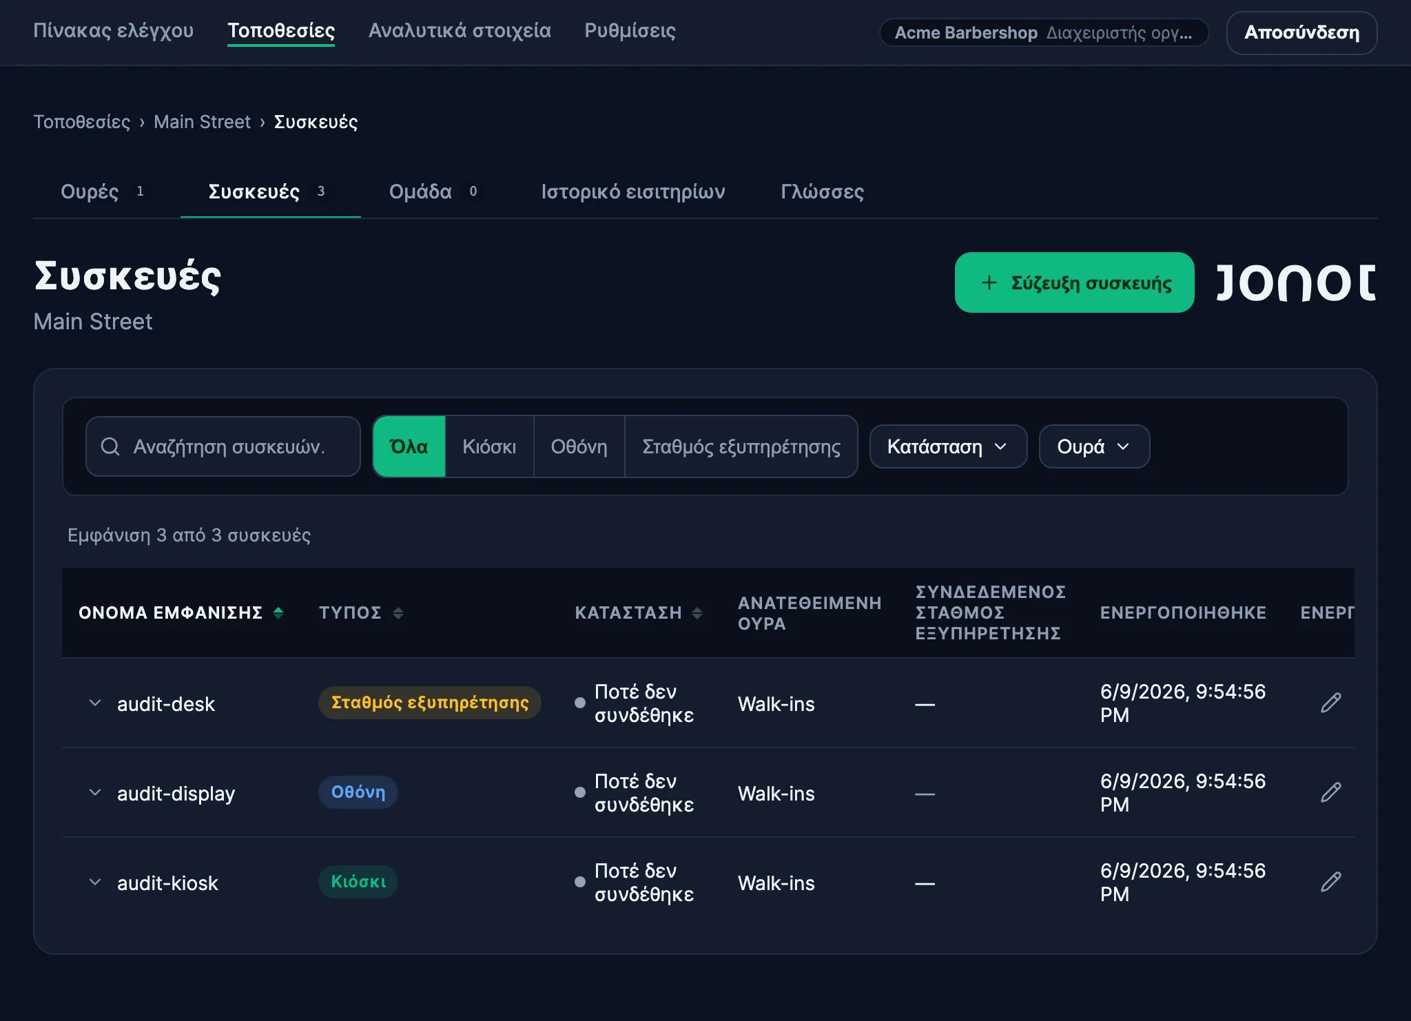This screenshot has height=1021, width=1411.
Task: Open the Ουρά dropdown filter
Action: tap(1094, 446)
